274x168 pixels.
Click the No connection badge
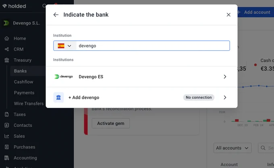tap(199, 97)
